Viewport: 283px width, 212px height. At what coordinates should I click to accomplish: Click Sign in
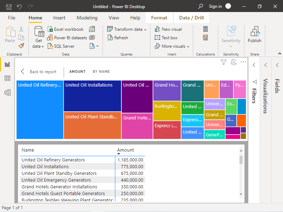[215, 6]
